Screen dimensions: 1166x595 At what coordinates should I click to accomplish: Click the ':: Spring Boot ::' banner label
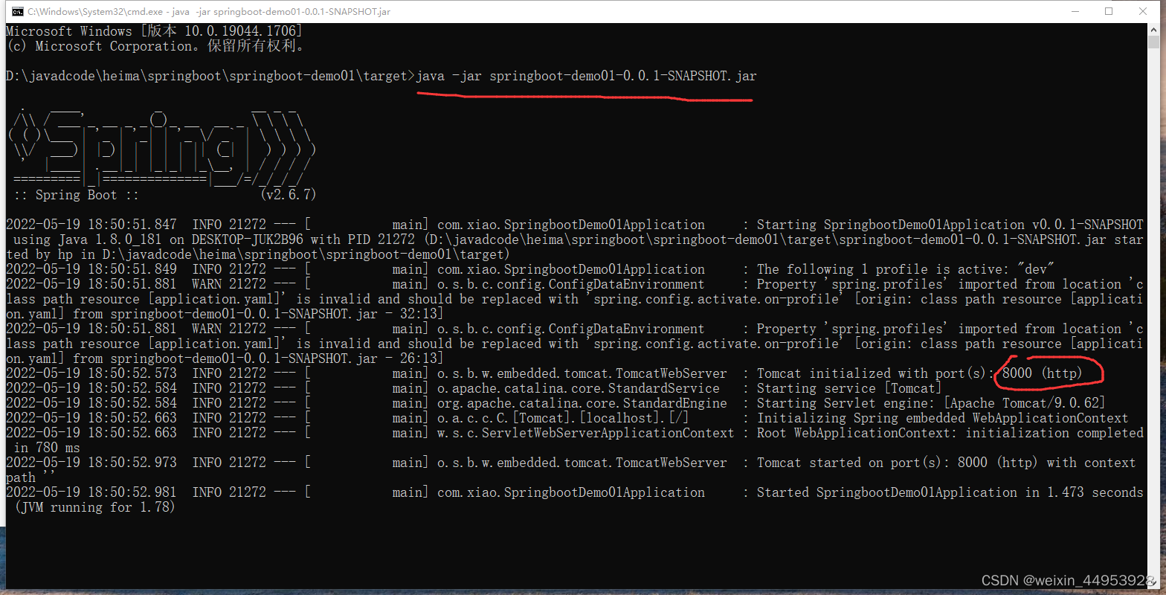(76, 195)
